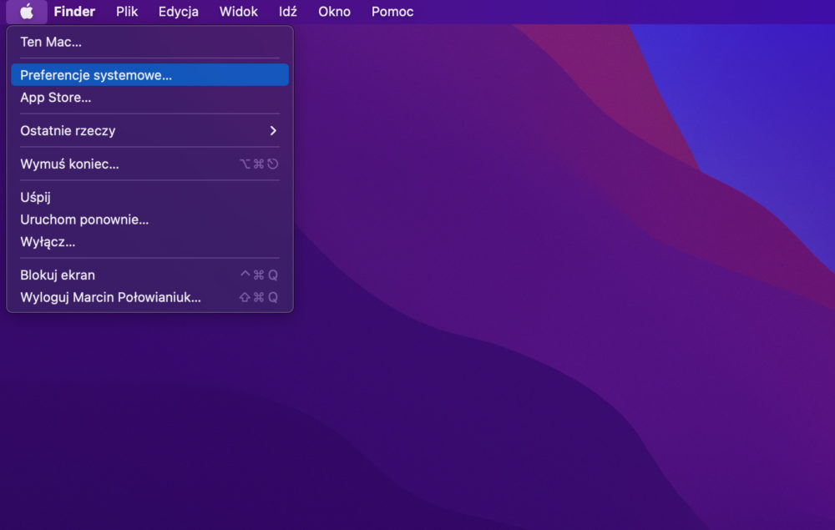Open the Idź menu
Image resolution: width=835 pixels, height=530 pixels.
pyautogui.click(x=287, y=12)
